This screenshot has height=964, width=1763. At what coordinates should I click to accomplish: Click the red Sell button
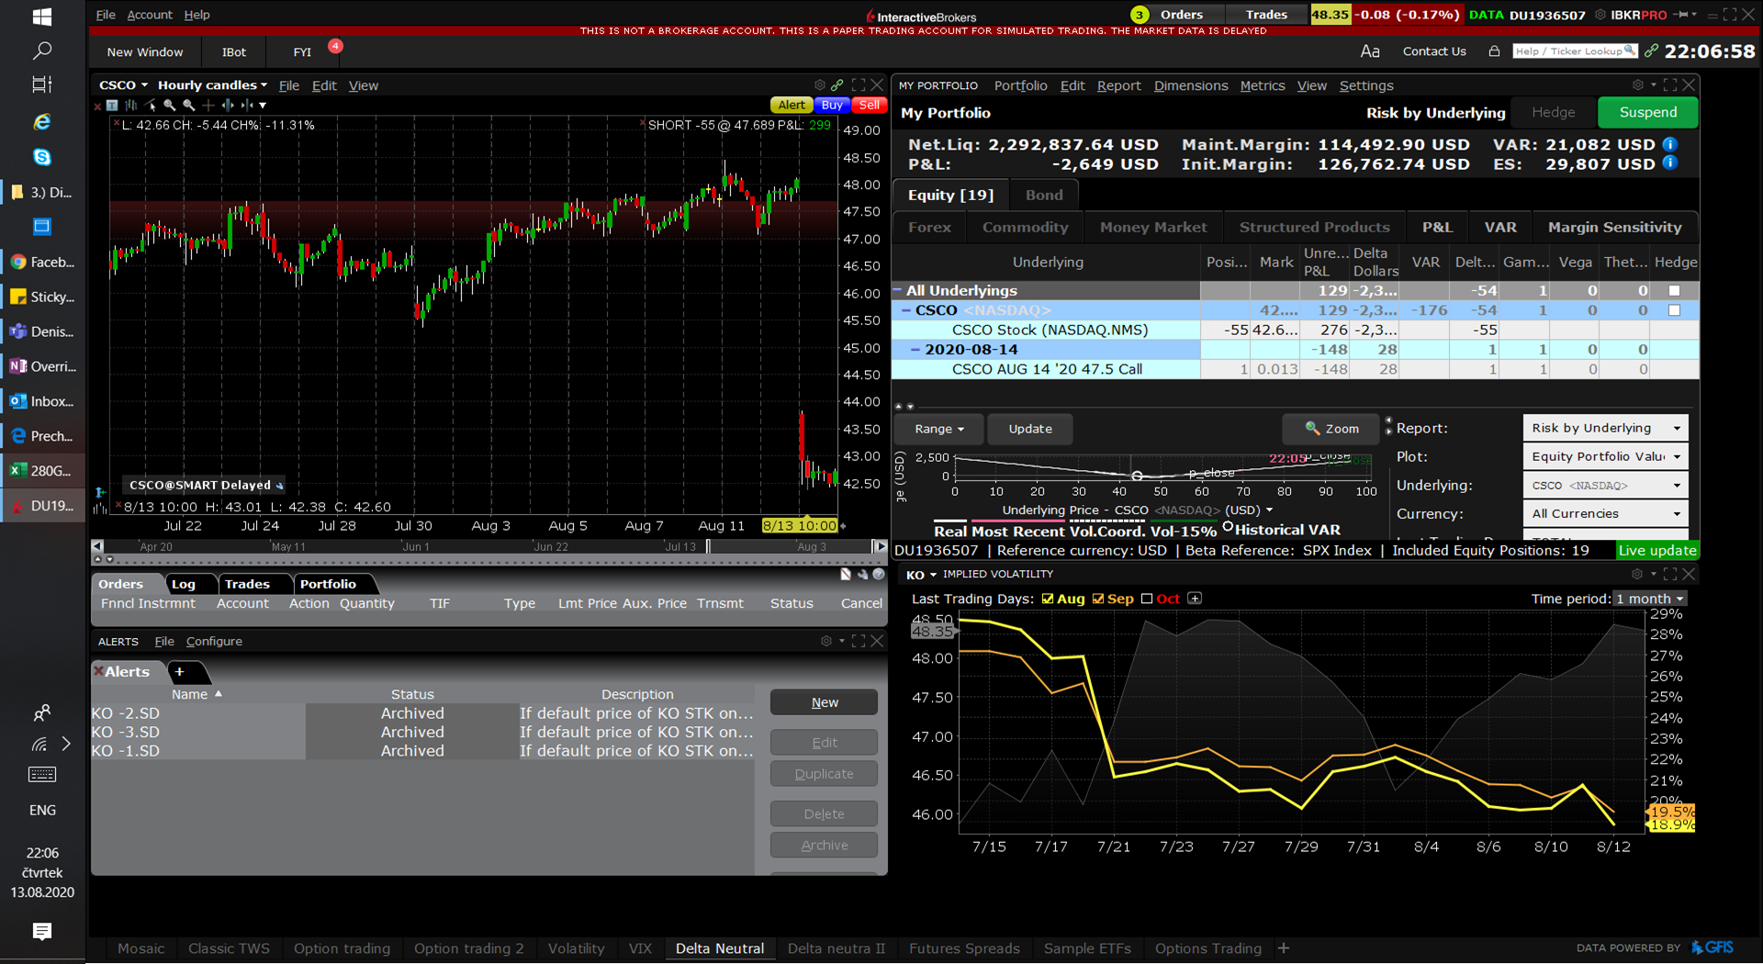pyautogui.click(x=870, y=105)
